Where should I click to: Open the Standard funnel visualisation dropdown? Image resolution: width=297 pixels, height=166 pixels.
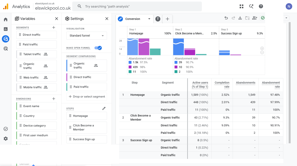click(86, 36)
